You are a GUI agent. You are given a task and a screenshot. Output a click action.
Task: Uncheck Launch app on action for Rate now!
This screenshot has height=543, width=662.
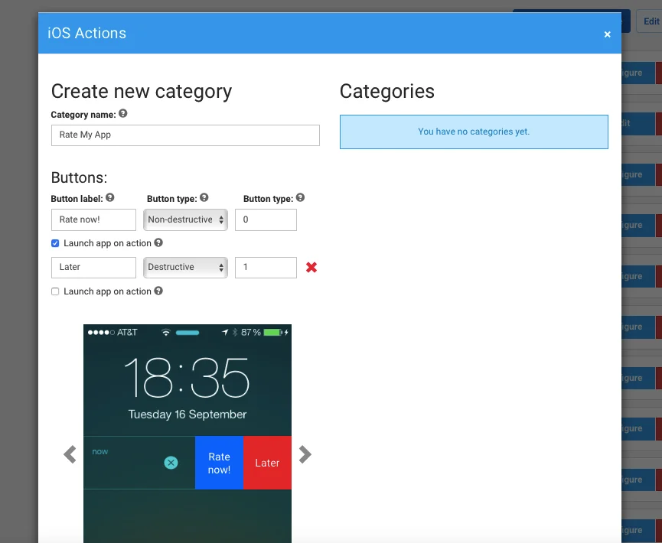coord(55,243)
